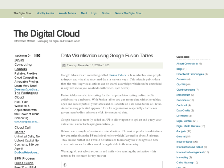The height and width of the screenshot is (168, 224).
Task: Open Cloud Call Center ad
Action: pos(22,130)
